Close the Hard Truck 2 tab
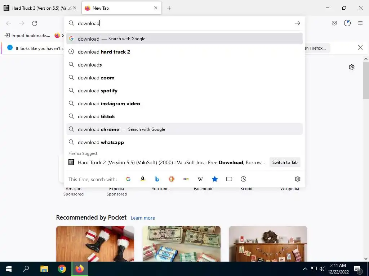Image resolution: width=369 pixels, height=276 pixels. (x=75, y=8)
